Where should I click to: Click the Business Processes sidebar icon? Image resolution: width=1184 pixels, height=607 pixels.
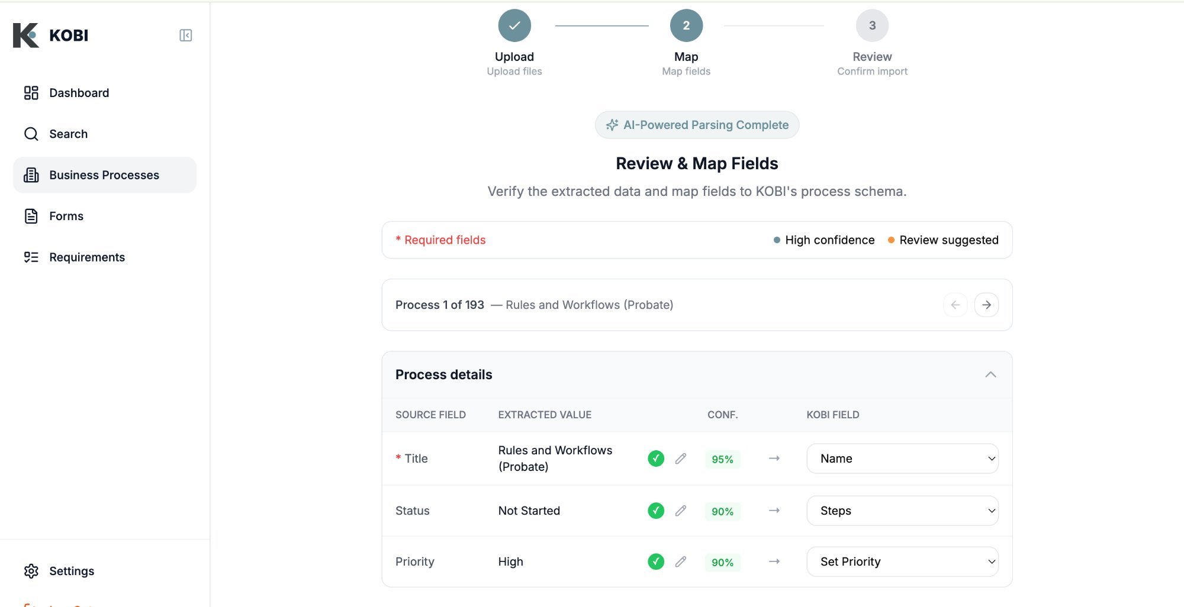(x=31, y=175)
